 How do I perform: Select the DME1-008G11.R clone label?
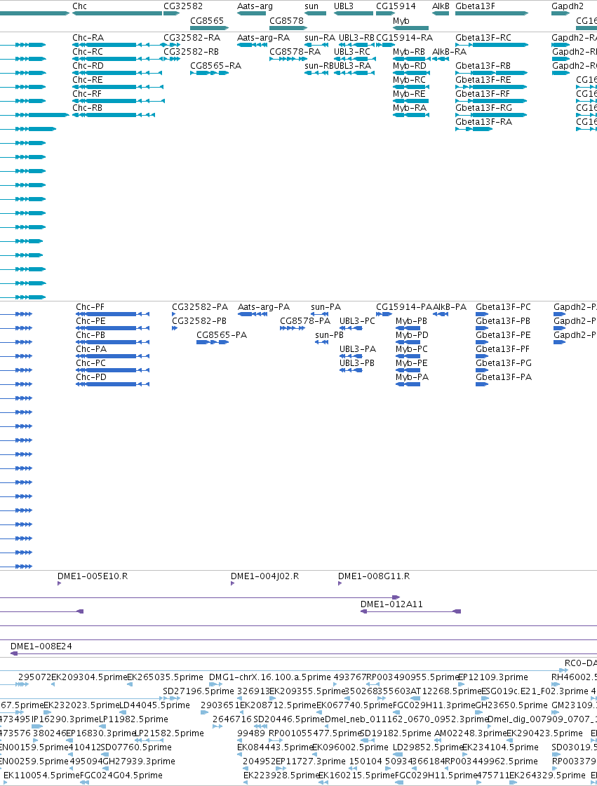click(374, 576)
